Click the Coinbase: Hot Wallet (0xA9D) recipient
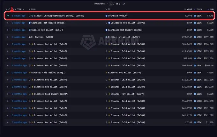 pyautogui.click(x=128, y=23)
